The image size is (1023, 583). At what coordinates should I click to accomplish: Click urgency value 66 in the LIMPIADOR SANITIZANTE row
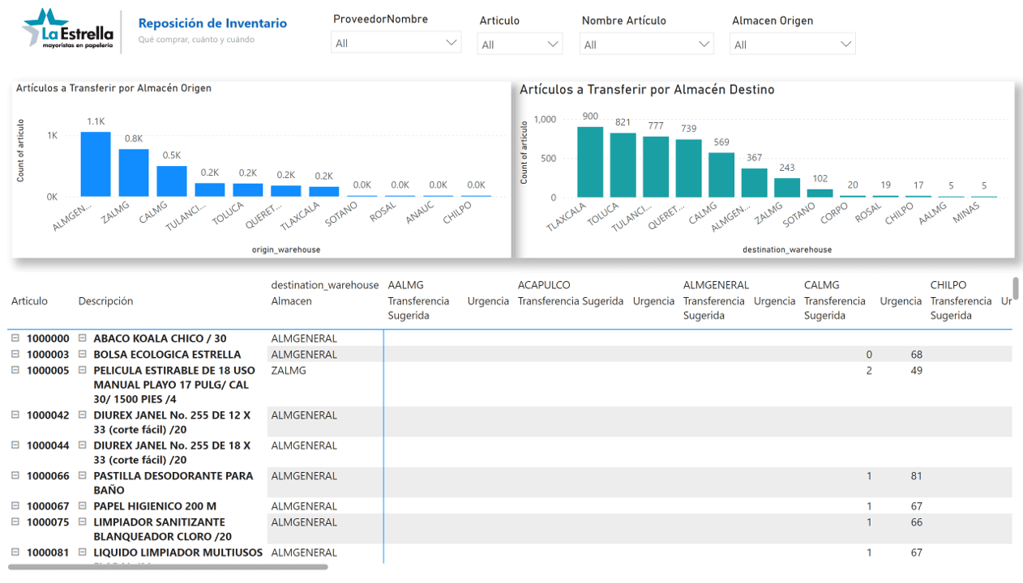click(916, 521)
